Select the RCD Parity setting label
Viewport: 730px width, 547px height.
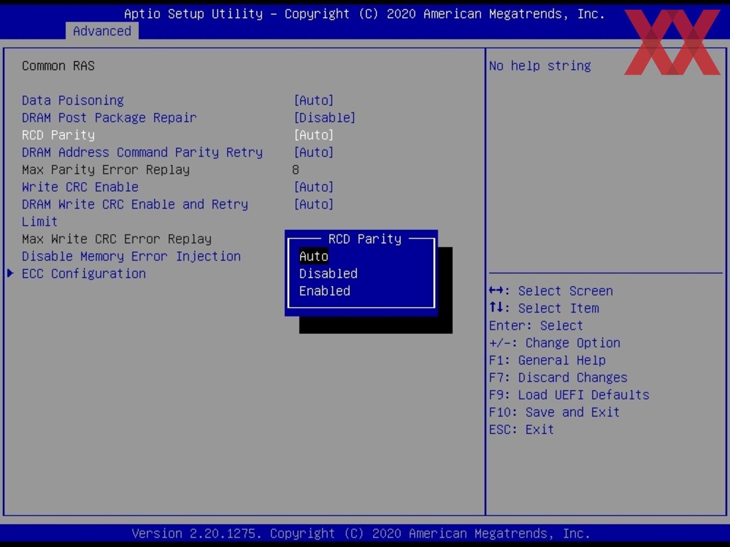click(58, 135)
